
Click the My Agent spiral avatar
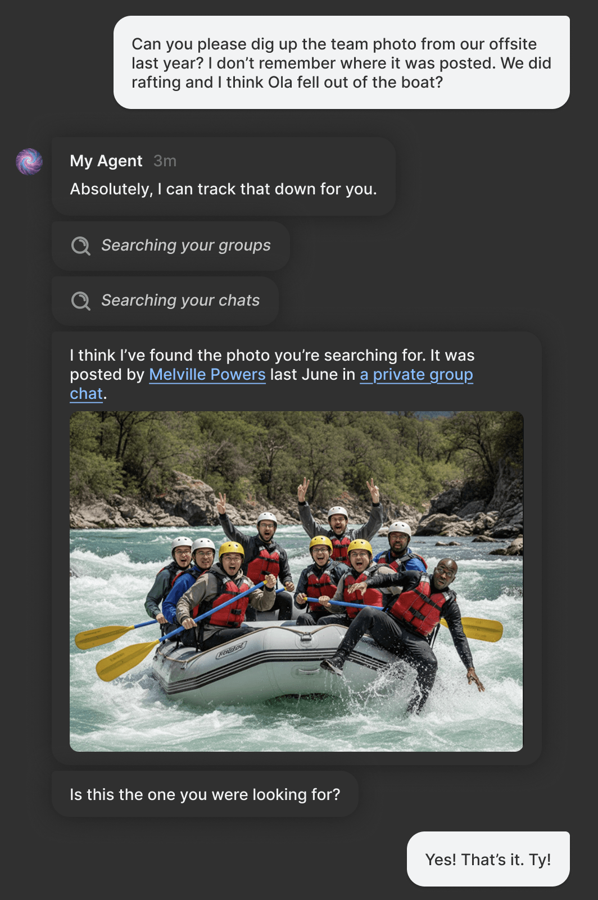29,161
